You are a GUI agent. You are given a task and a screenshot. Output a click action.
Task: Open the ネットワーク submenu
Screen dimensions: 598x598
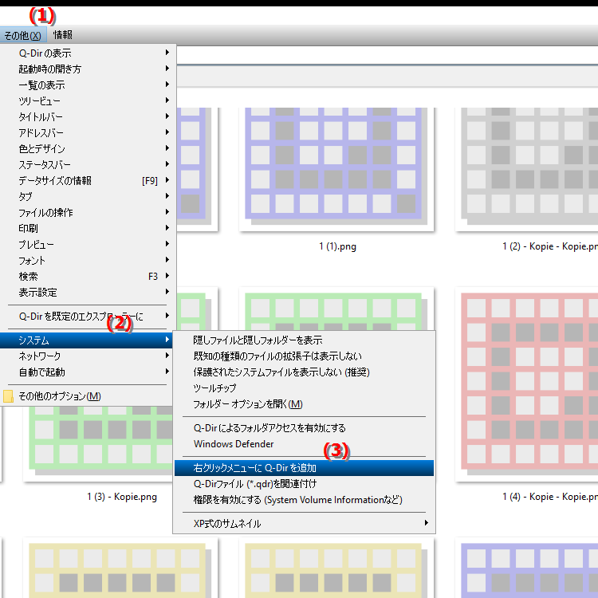(87, 356)
